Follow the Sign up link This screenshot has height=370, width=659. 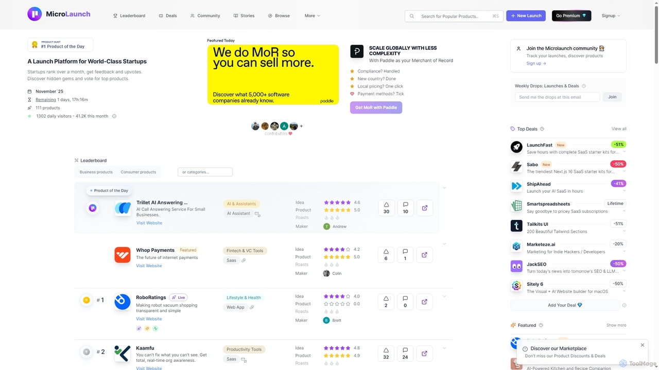(x=536, y=64)
